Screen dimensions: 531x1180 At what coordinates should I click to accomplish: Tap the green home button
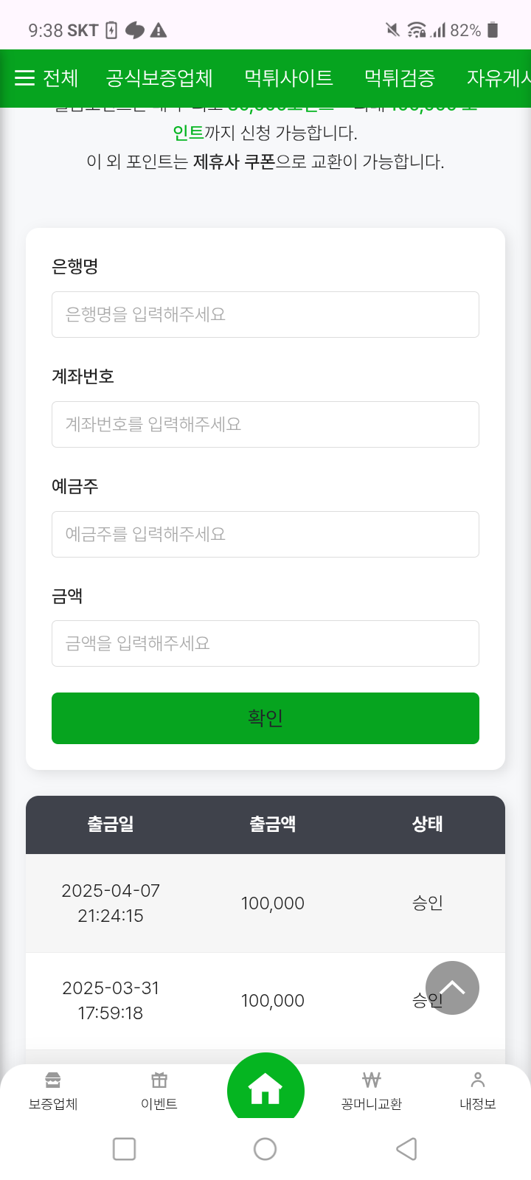tap(265, 1089)
